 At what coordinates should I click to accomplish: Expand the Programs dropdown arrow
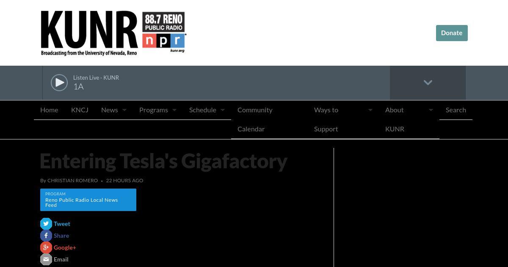[174, 110]
